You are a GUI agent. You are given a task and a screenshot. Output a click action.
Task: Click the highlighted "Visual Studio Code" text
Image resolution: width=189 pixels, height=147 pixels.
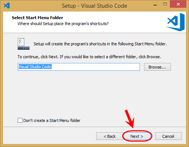(35, 67)
